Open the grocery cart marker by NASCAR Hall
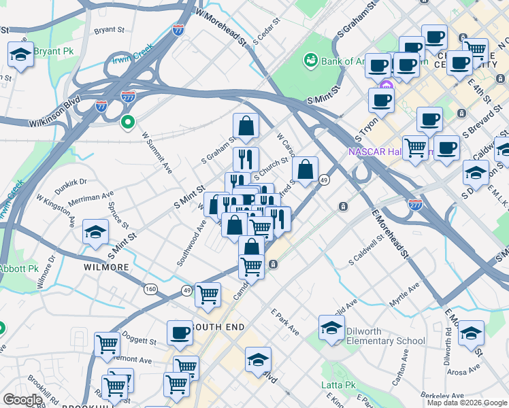Image resolution: width=509 pixels, height=408 pixels. point(415,150)
